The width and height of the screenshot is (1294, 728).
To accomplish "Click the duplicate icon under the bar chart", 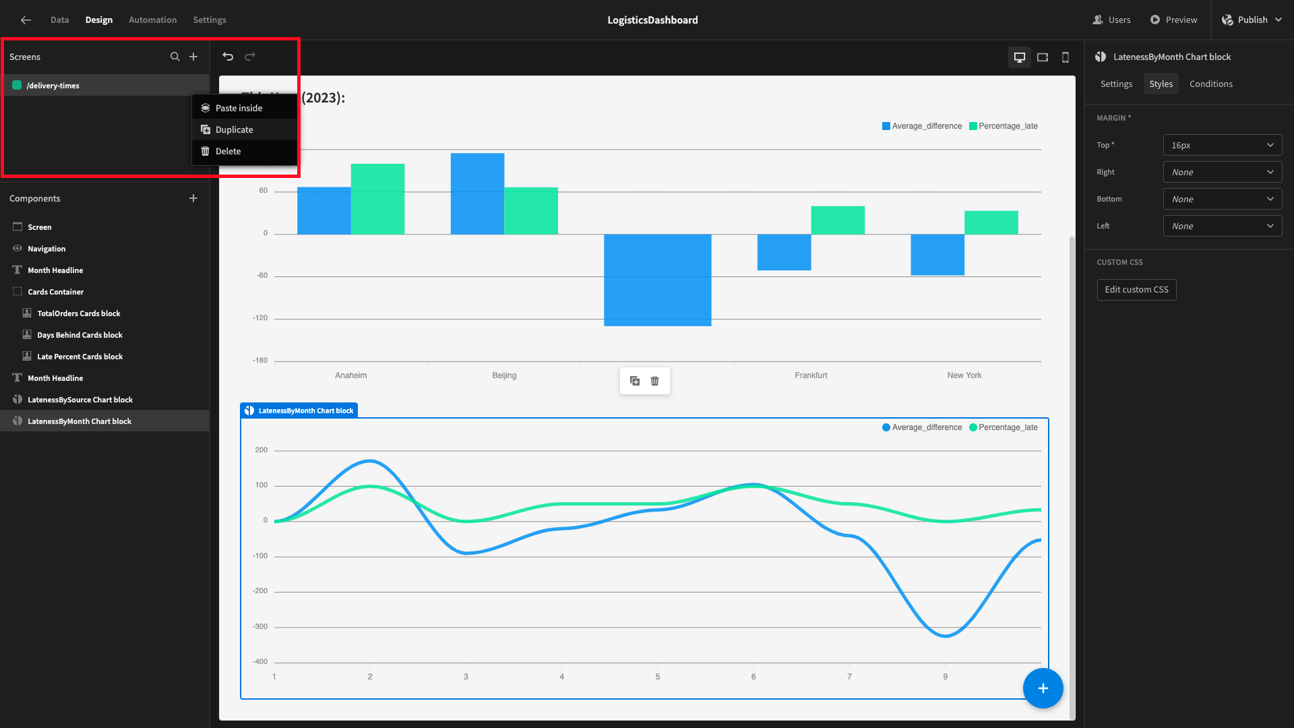I will pos(635,381).
